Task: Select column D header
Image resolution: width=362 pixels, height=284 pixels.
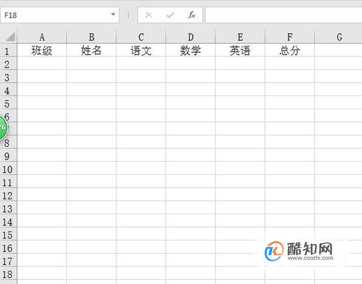Action: click(x=191, y=37)
